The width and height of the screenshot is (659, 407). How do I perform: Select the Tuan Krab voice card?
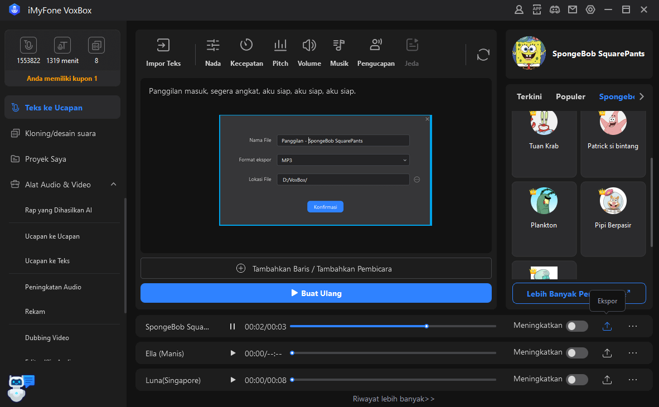[x=544, y=144]
